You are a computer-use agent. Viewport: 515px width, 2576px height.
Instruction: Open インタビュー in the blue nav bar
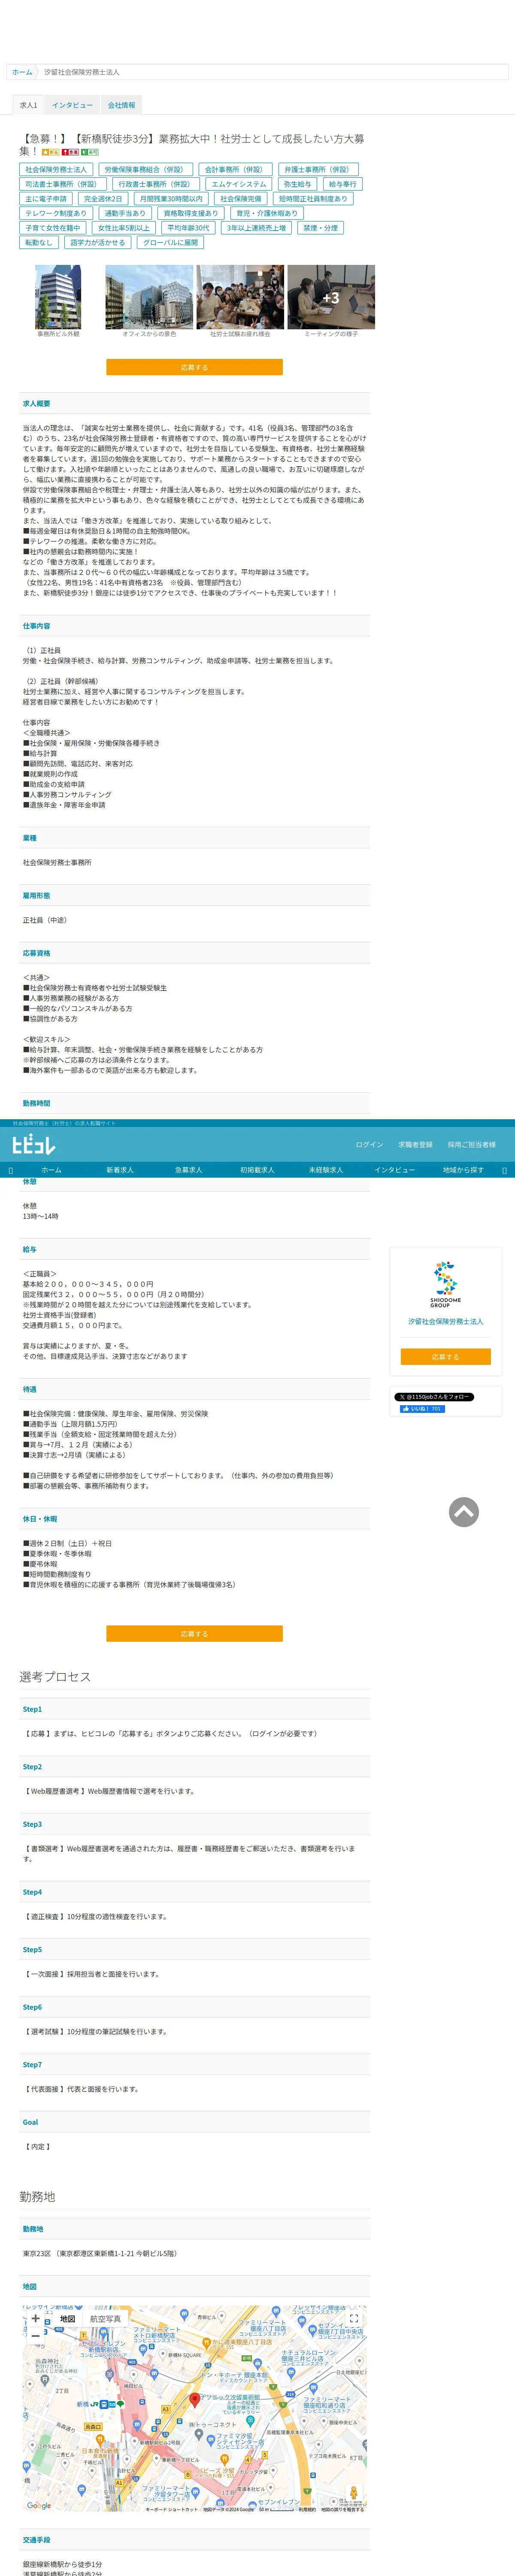pos(394,1170)
